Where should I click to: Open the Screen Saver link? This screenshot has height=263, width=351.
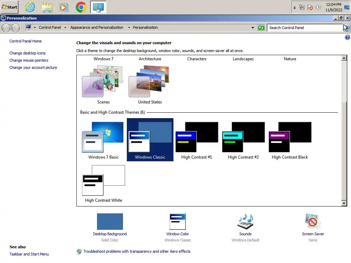(313, 234)
